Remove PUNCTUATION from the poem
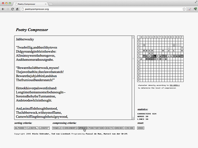The height and width of the screenshot is (148, 198). (x=96, y=128)
